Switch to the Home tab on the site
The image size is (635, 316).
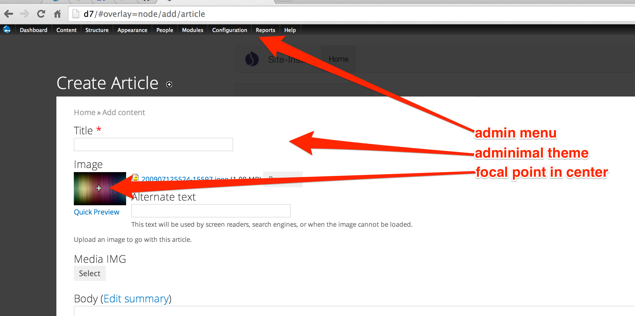pos(338,59)
